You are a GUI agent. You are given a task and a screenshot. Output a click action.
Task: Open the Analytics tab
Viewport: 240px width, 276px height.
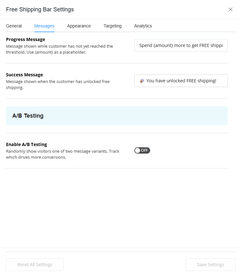coord(143,26)
